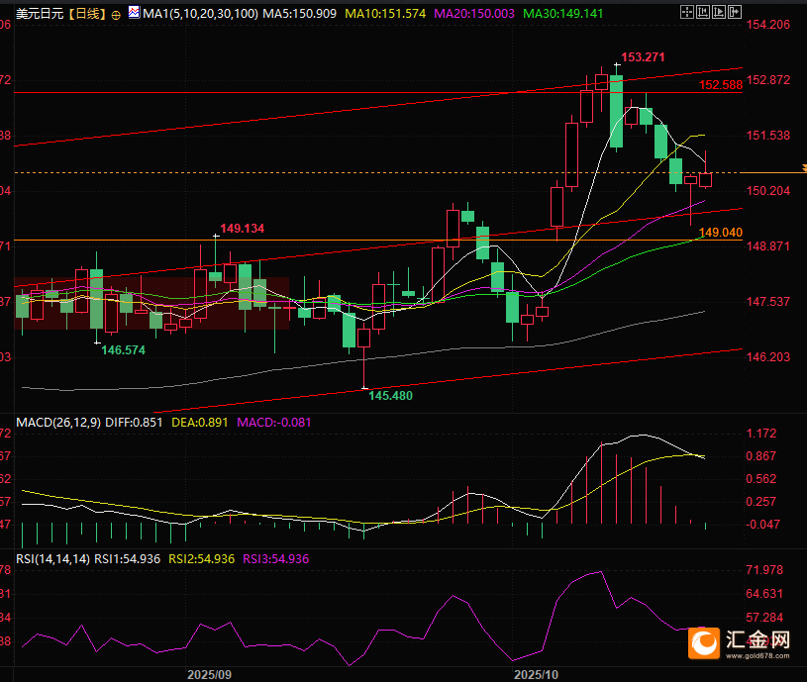Select the DIFF:0.851 value
The image size is (807, 682).
pyautogui.click(x=134, y=423)
